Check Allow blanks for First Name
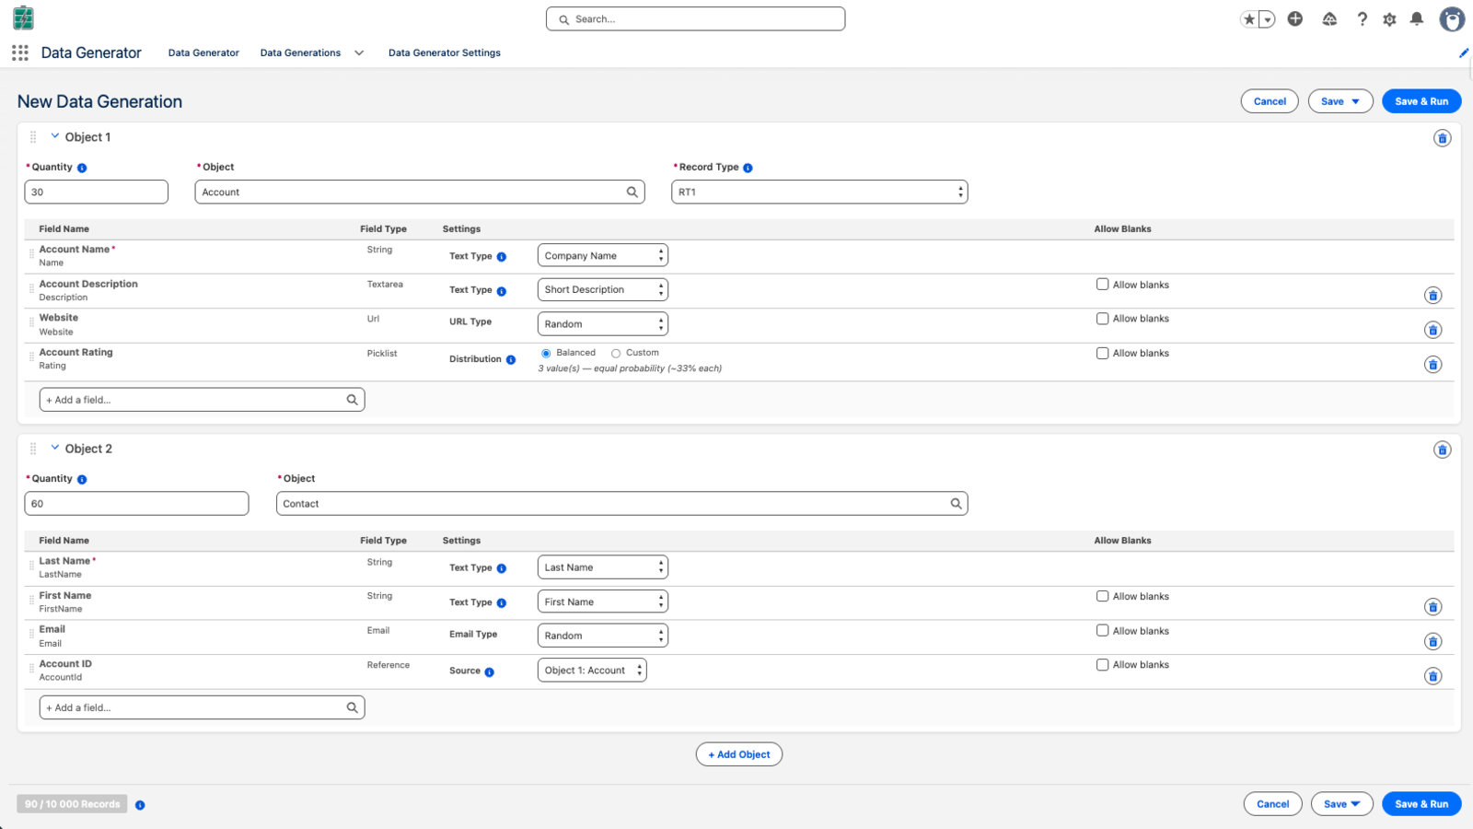 [x=1102, y=596]
